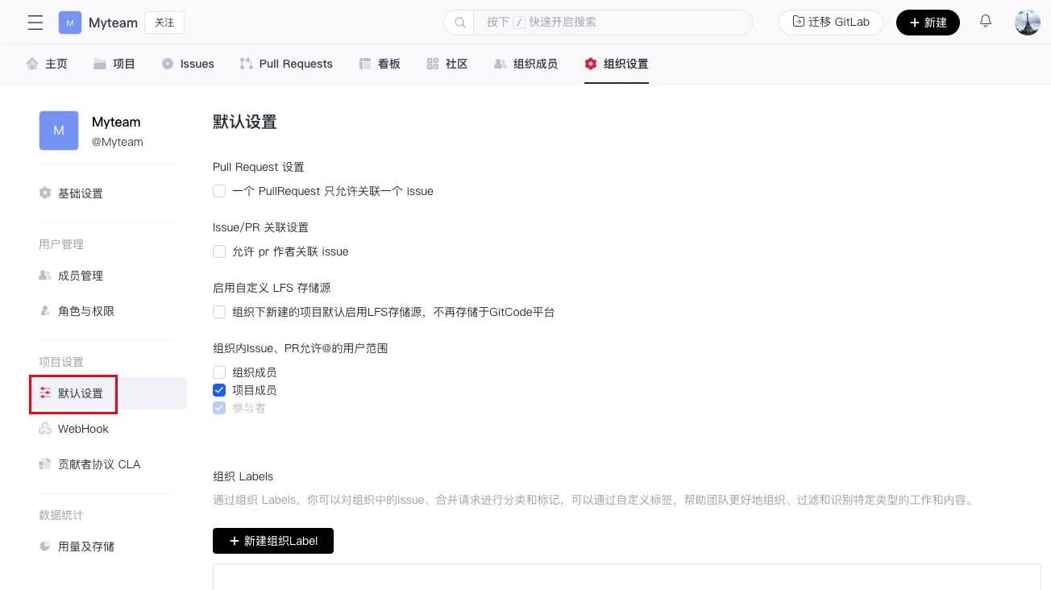
Task: Click the 新建组织Label button
Action: 272,541
